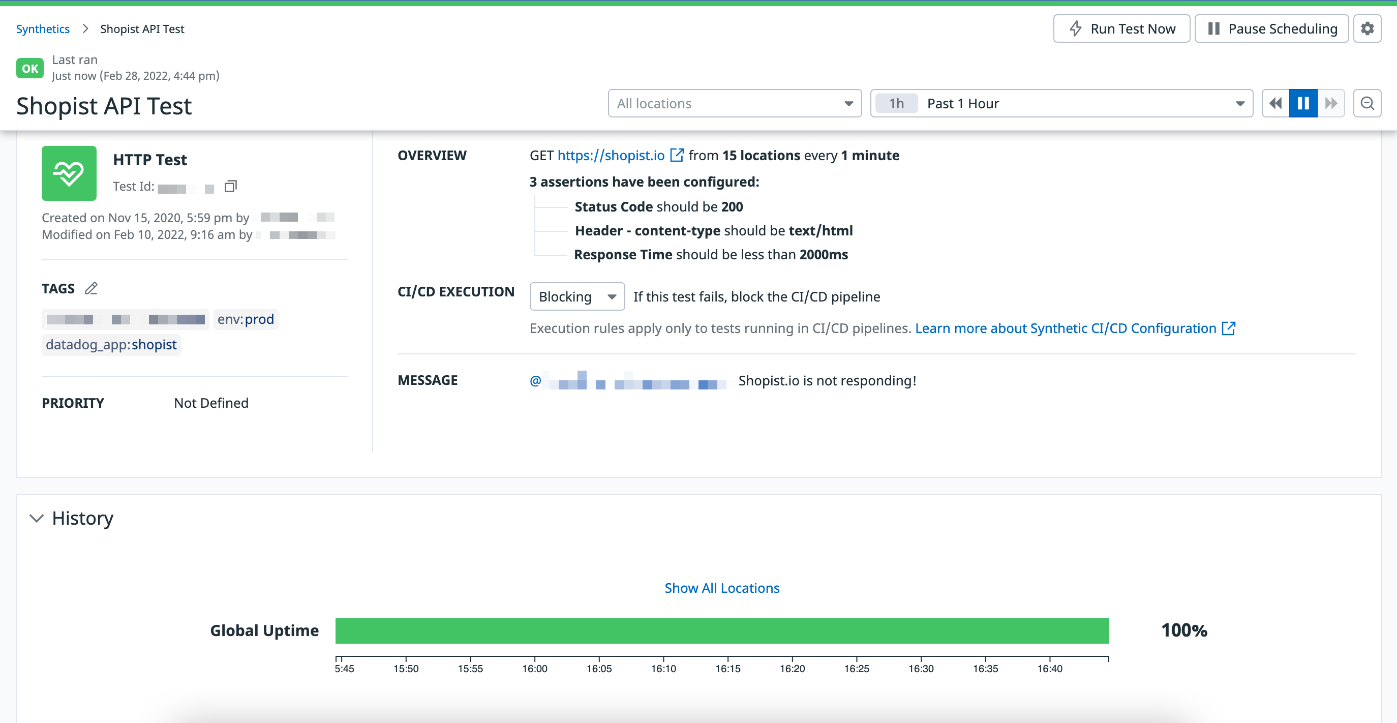Click the zoom out magnifier icon

tap(1366, 103)
